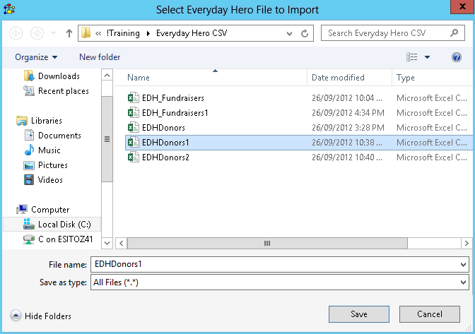Click the navigation pane vertical scrollbar thumb

[x=107, y=139]
